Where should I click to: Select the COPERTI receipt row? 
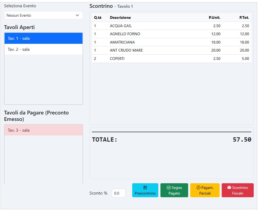pos(171,59)
